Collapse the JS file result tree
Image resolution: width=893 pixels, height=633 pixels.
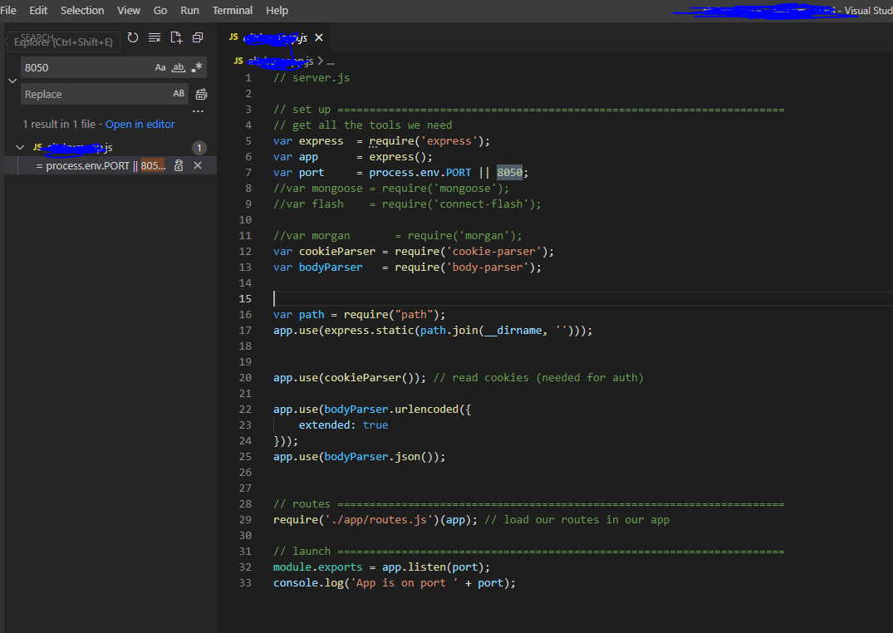[21, 147]
